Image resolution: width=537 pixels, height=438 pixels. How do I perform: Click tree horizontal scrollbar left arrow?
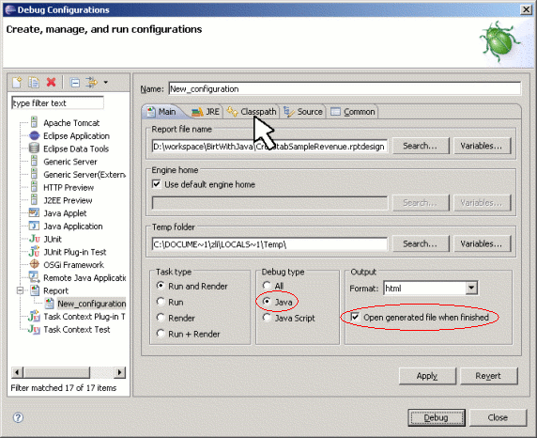pyautogui.click(x=17, y=372)
